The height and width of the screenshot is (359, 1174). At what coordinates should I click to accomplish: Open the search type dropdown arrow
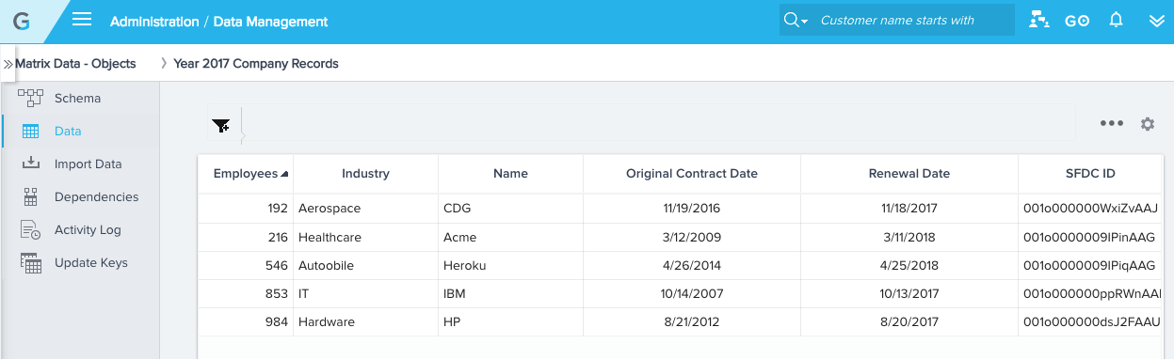pyautogui.click(x=796, y=21)
